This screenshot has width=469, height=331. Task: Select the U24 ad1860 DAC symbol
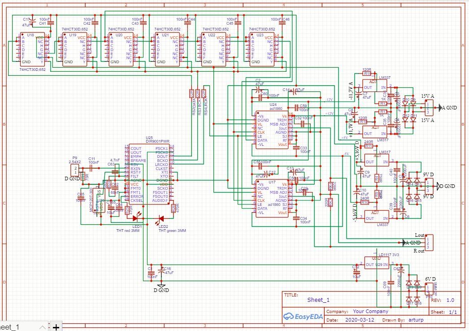click(272, 130)
